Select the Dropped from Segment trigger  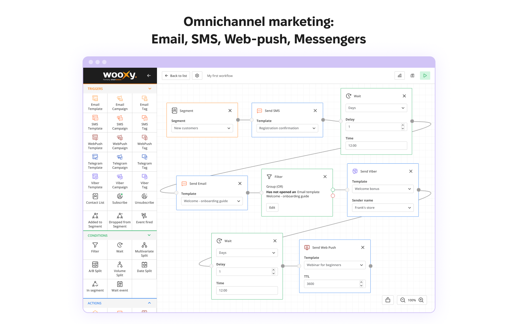[120, 220]
